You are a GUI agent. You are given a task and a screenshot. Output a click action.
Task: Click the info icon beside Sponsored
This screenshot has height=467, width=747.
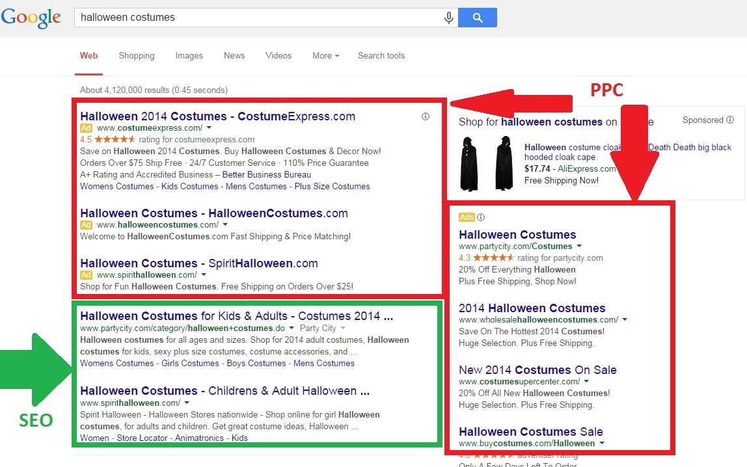[730, 120]
